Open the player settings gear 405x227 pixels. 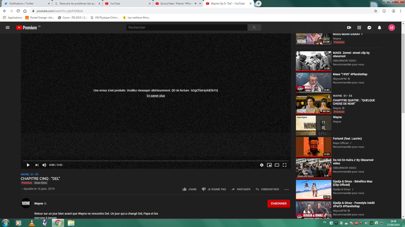pos(262,165)
